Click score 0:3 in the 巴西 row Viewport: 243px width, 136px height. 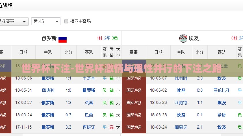point(68,115)
